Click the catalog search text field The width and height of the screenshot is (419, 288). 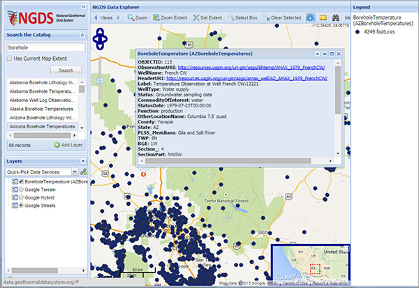(x=46, y=47)
